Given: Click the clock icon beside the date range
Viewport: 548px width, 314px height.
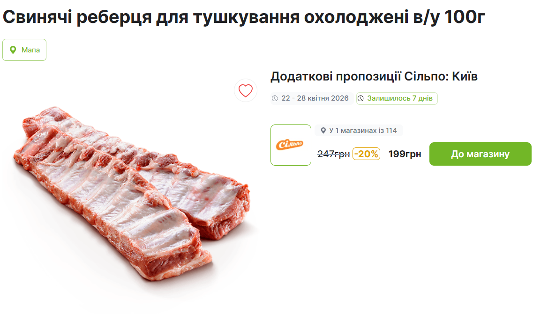Looking at the screenshot, I should (x=275, y=98).
